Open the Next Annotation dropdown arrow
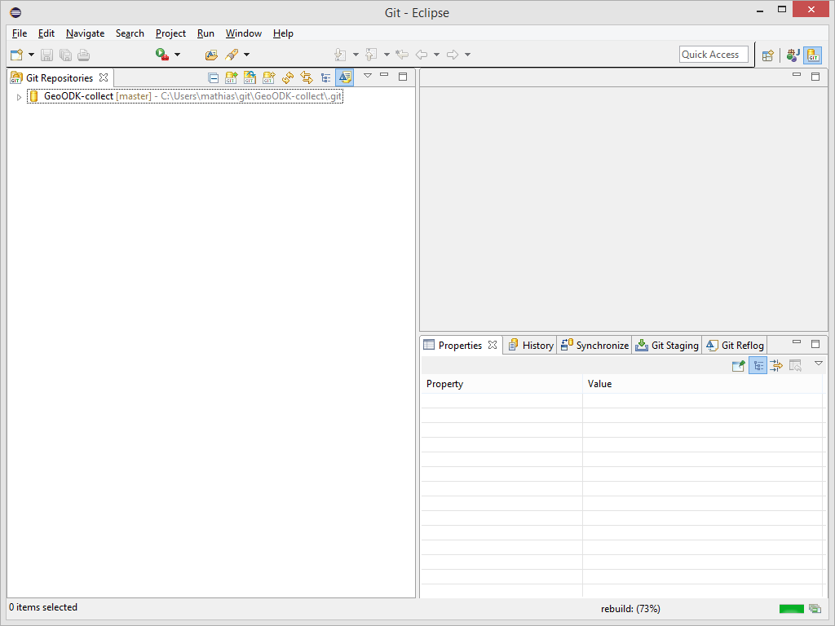Image resolution: width=835 pixels, height=626 pixels. [x=356, y=55]
